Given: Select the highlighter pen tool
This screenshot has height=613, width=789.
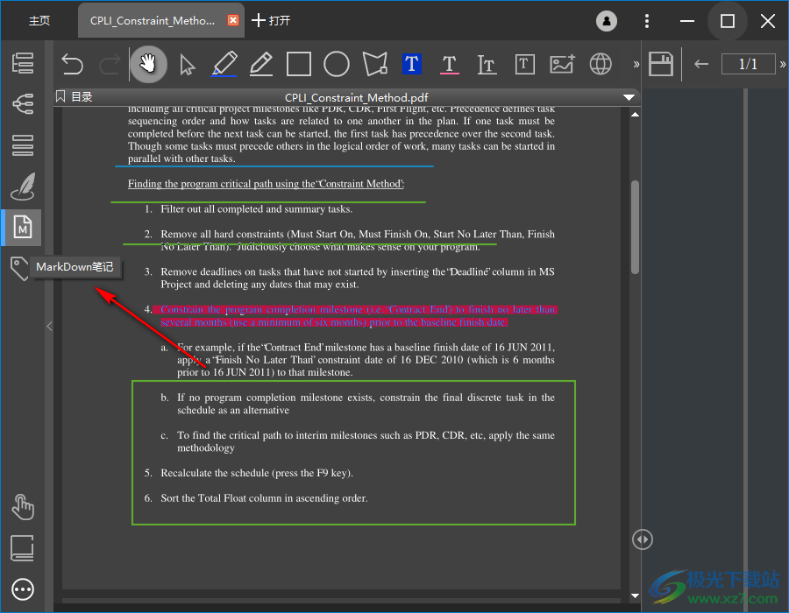Looking at the screenshot, I should click(224, 64).
